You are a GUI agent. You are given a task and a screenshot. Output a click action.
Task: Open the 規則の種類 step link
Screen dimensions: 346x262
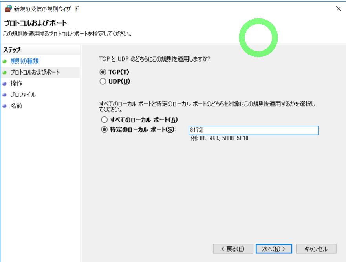[24, 61]
